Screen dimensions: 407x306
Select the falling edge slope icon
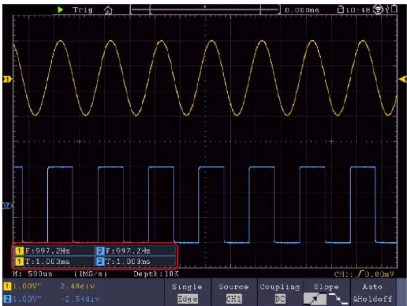pyautogui.click(x=338, y=299)
